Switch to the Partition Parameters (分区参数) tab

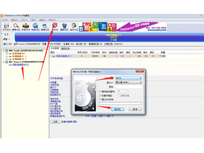pos(55,48)
